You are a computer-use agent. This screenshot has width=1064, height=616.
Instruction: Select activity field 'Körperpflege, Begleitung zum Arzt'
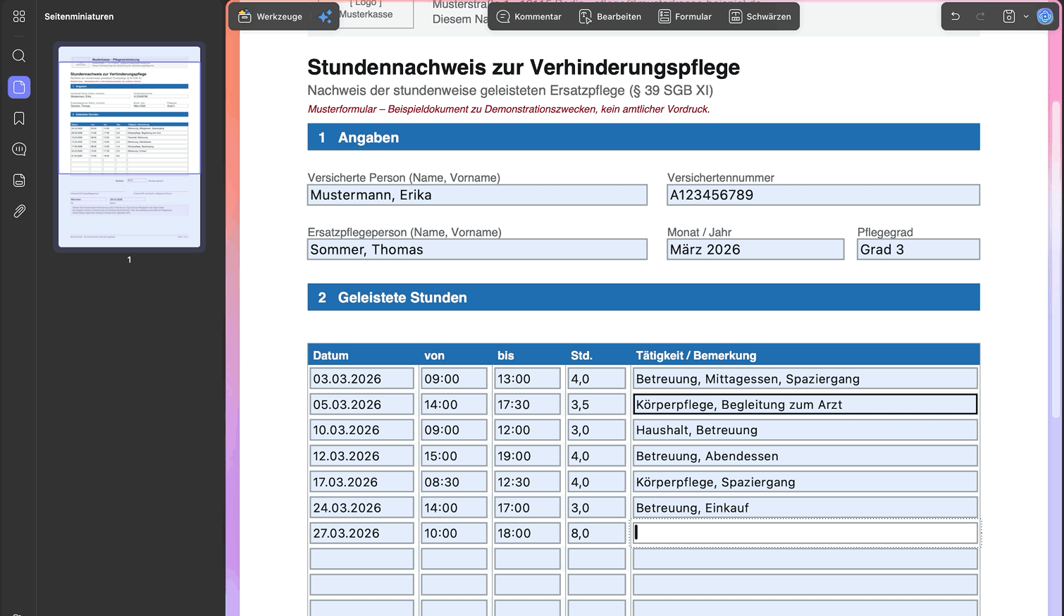click(x=805, y=405)
